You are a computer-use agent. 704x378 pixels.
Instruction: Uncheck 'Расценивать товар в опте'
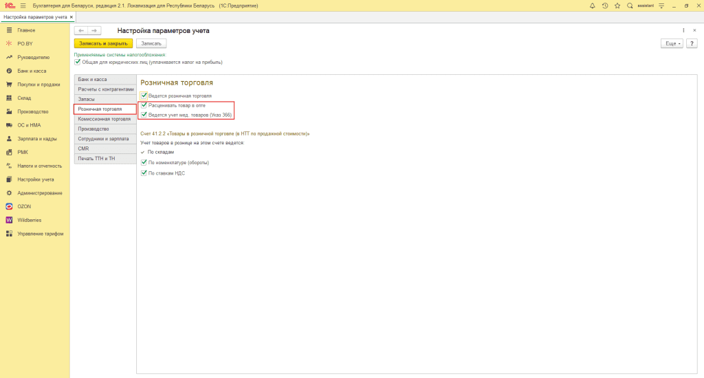tap(144, 106)
